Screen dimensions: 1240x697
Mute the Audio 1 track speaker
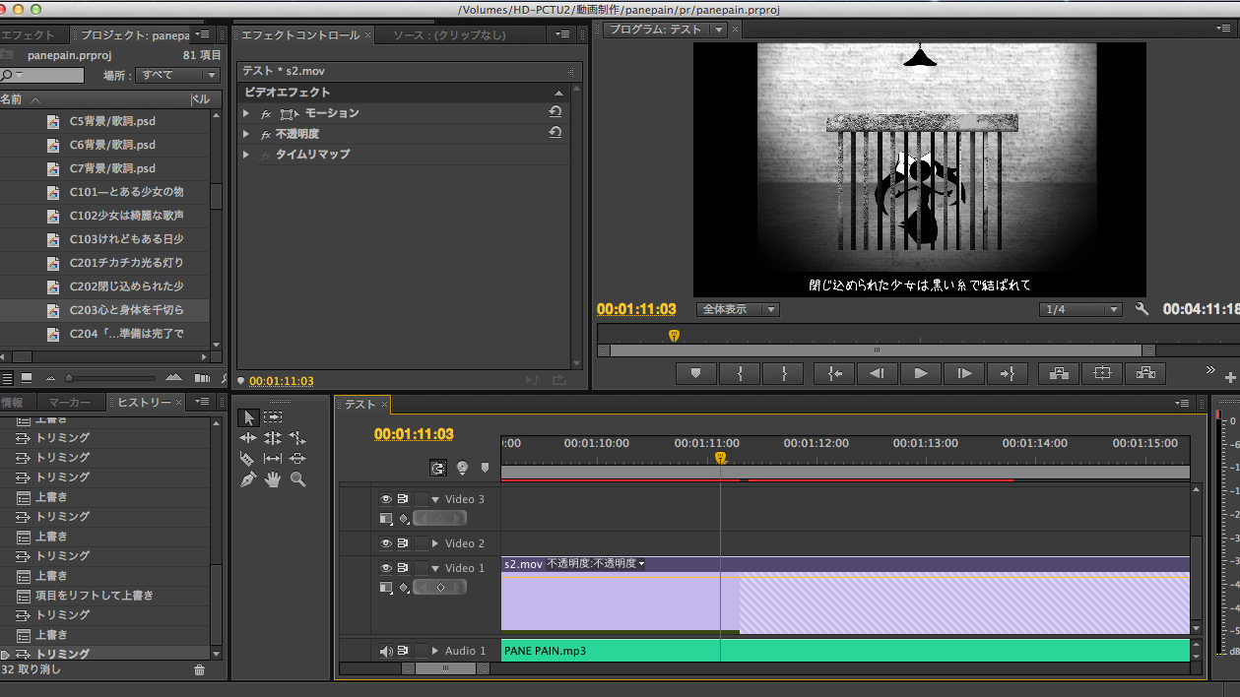pyautogui.click(x=386, y=651)
